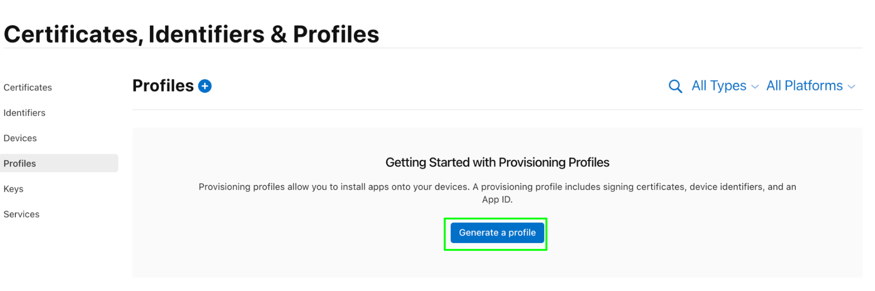Click the chevron arrow after All Types

755,87
